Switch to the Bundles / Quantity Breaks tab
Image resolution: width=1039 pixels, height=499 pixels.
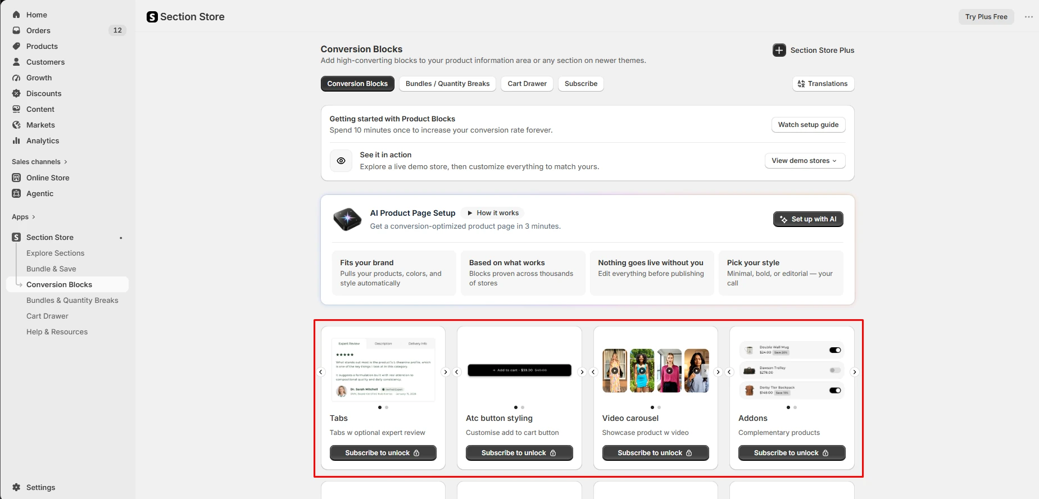tap(447, 84)
